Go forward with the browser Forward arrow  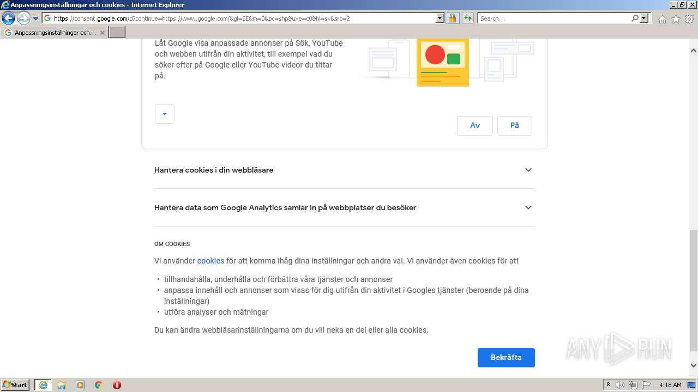coord(23,19)
